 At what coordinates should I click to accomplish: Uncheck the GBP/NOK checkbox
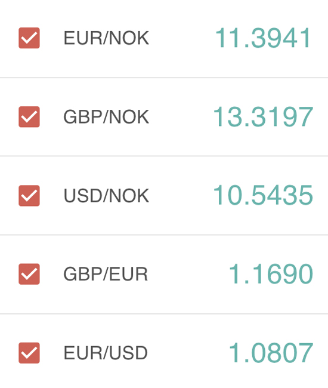tap(29, 117)
